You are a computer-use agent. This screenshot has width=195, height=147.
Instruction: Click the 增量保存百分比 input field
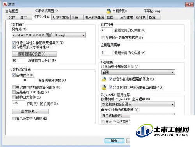click(18, 61)
